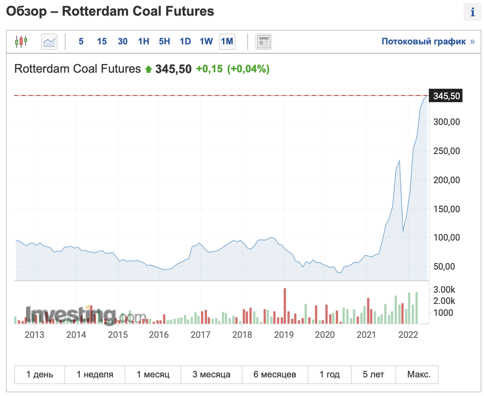Open the news layout icon
Image resolution: width=484 pixels, height=396 pixels.
pyautogui.click(x=264, y=41)
